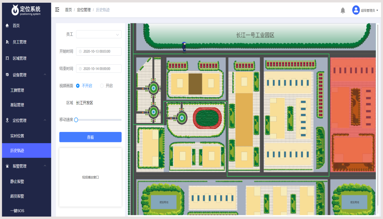Click the clock icon in 开始时间 field

[80, 51]
